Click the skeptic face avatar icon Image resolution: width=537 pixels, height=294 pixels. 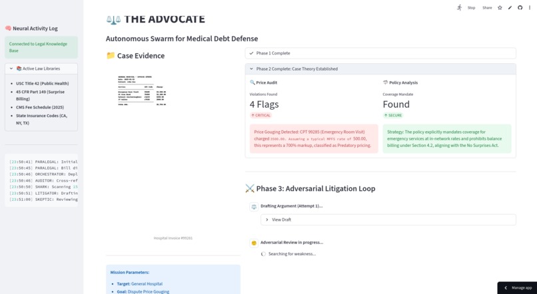point(254,243)
